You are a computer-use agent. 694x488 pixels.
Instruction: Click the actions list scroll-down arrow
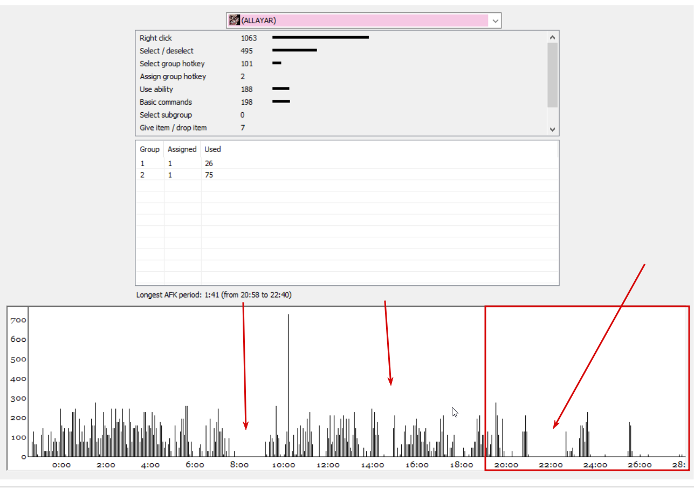pyautogui.click(x=552, y=129)
